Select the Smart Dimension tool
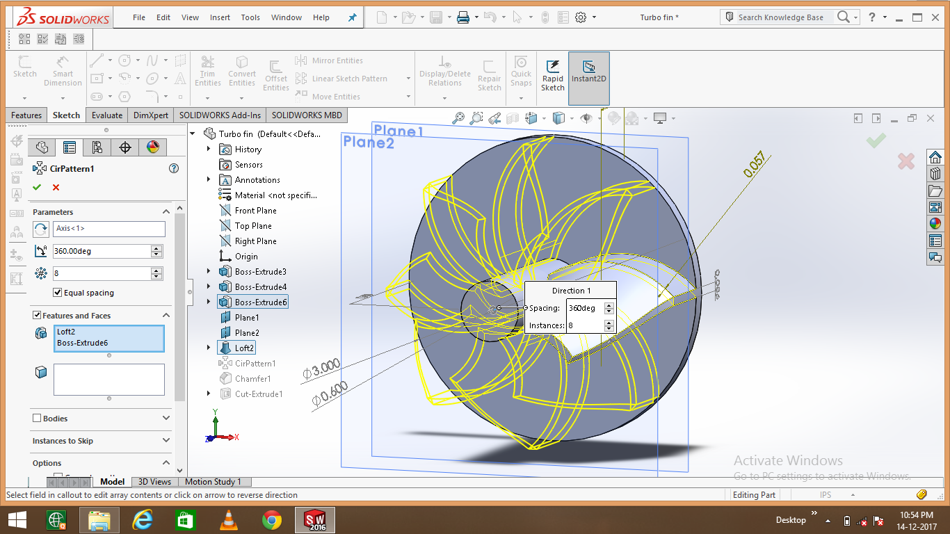This screenshot has height=534, width=950. [63, 72]
